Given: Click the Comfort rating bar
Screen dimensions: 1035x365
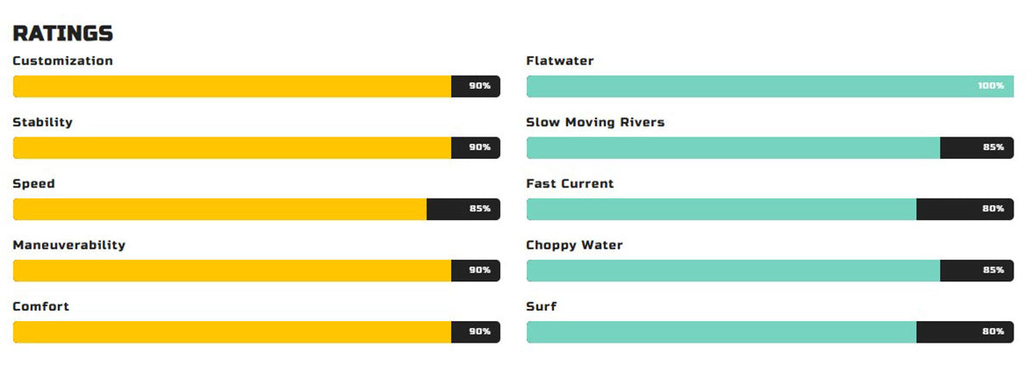Looking at the screenshot, I should (256, 331).
